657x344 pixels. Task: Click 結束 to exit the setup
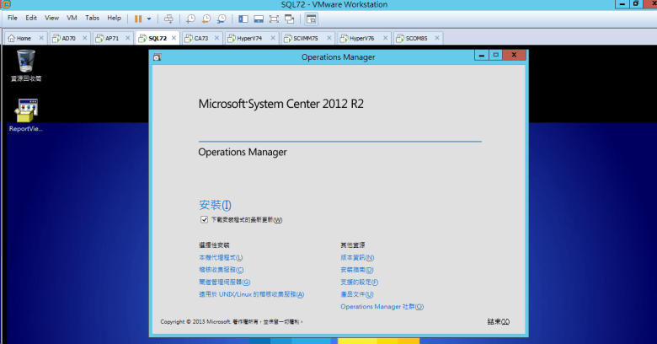[x=498, y=321]
